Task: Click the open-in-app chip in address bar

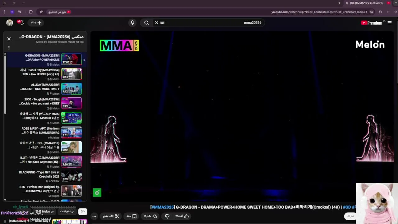Action: click(59, 12)
